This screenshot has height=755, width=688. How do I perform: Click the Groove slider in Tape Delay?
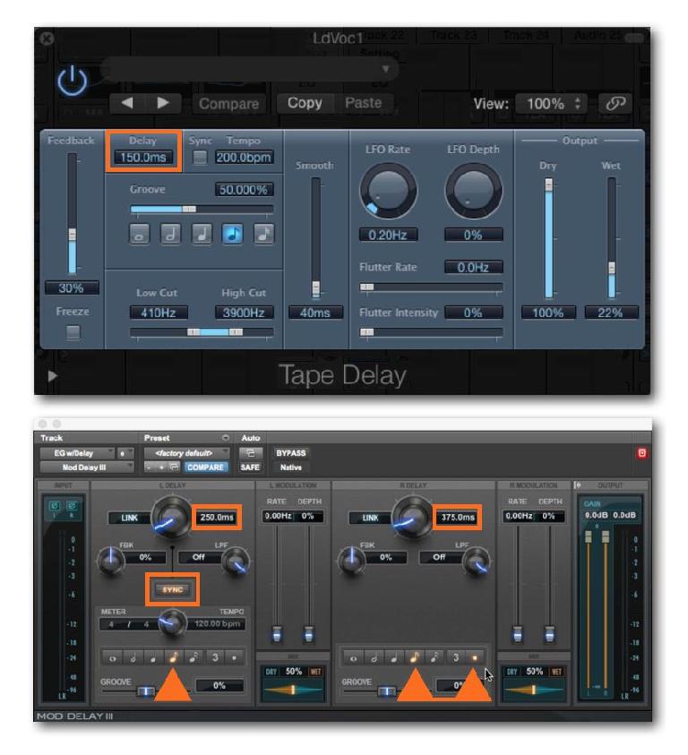click(202, 209)
